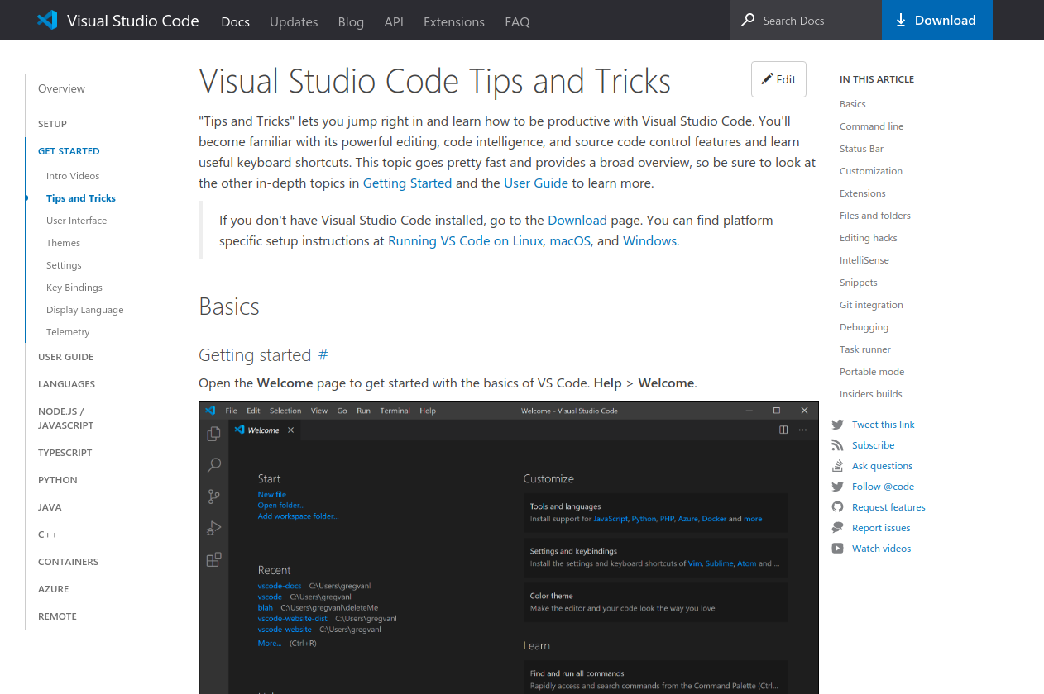This screenshot has height=694, width=1044.
Task: Select Themes in the sidebar list
Action: pos(63,243)
